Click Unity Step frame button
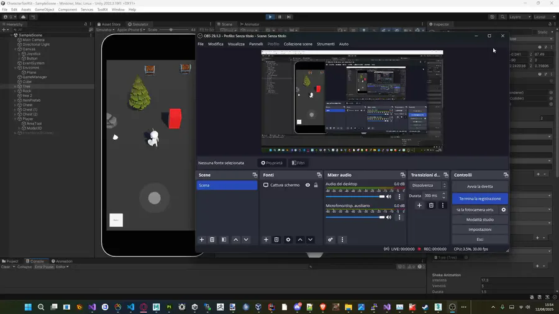 pyautogui.click(x=289, y=17)
